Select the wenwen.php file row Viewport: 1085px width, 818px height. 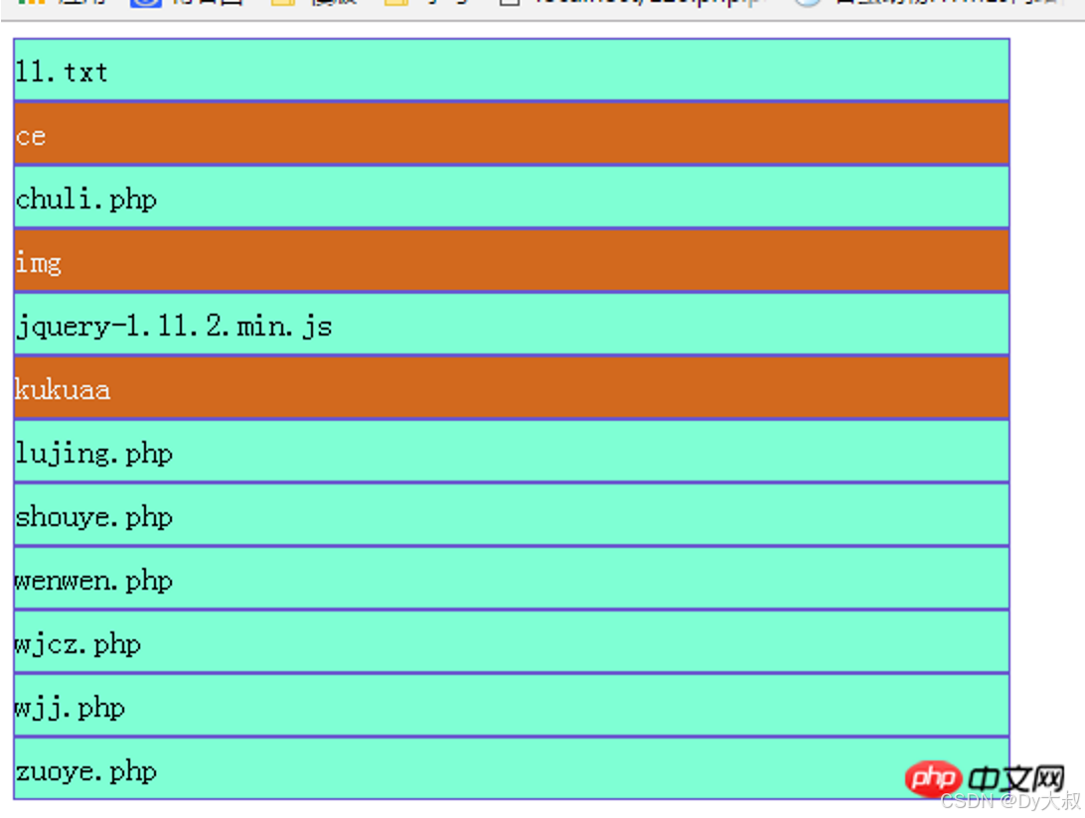coord(512,579)
